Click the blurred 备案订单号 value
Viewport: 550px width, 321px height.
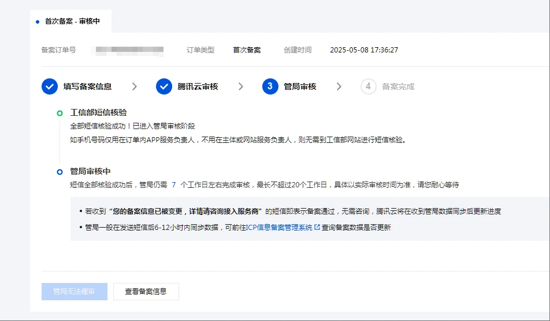coord(130,50)
